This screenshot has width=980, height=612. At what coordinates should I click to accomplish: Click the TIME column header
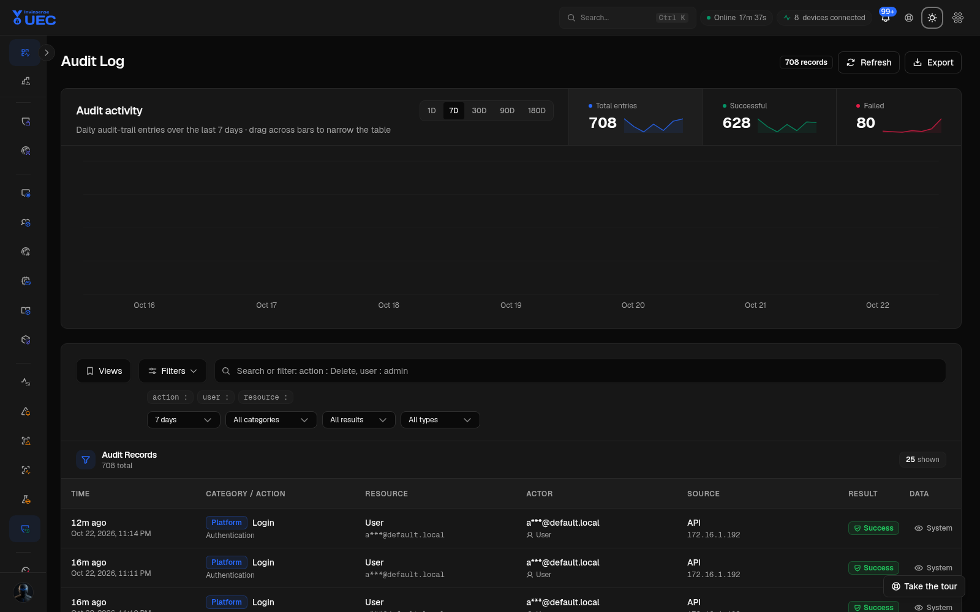(80, 494)
